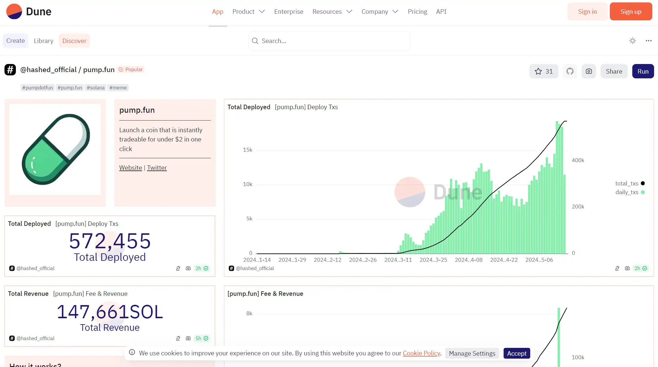Click the dashboard screenshot camera icon
Screen dimensions: 658x367
pos(589,71)
